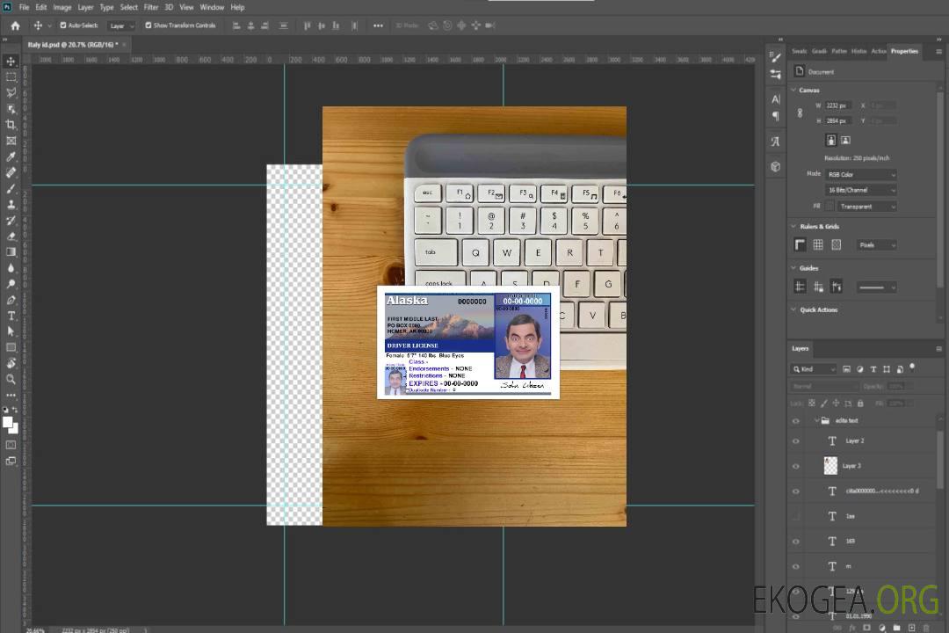949x633 pixels.
Task: Click the grid icon under Rulers & Grids
Action: coord(817,244)
